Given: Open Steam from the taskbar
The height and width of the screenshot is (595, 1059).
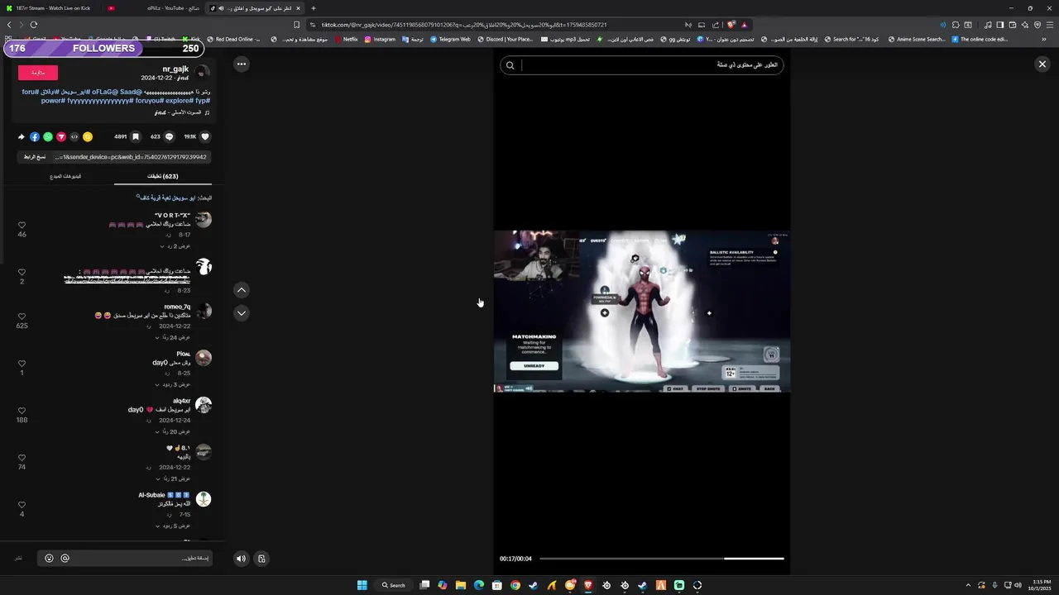Looking at the screenshot, I should click(534, 585).
